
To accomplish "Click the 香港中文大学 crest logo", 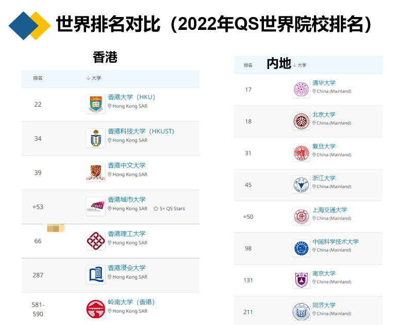I will pos(96,172).
